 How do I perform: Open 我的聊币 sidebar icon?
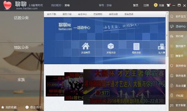[172, 46]
